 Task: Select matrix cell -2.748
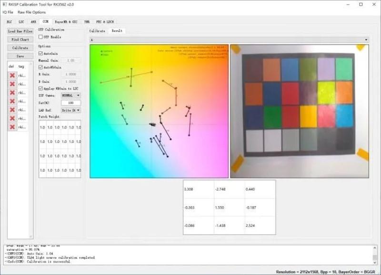(x=229, y=189)
